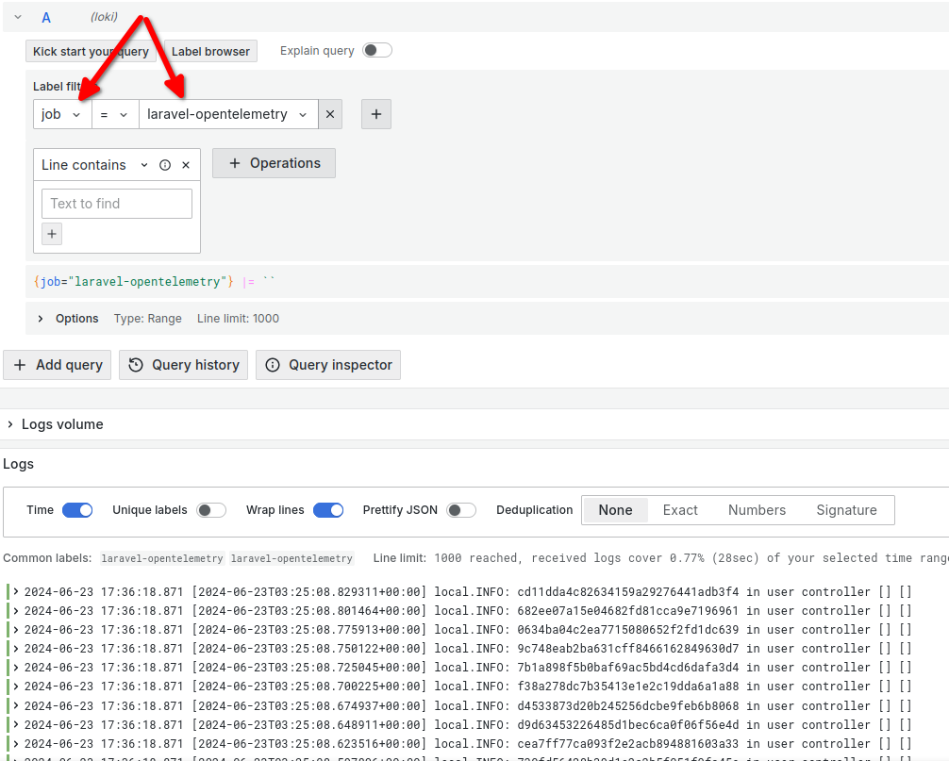Viewport: 949px width, 761px height.
Task: Open the equals operator dropdown
Action: 115,114
